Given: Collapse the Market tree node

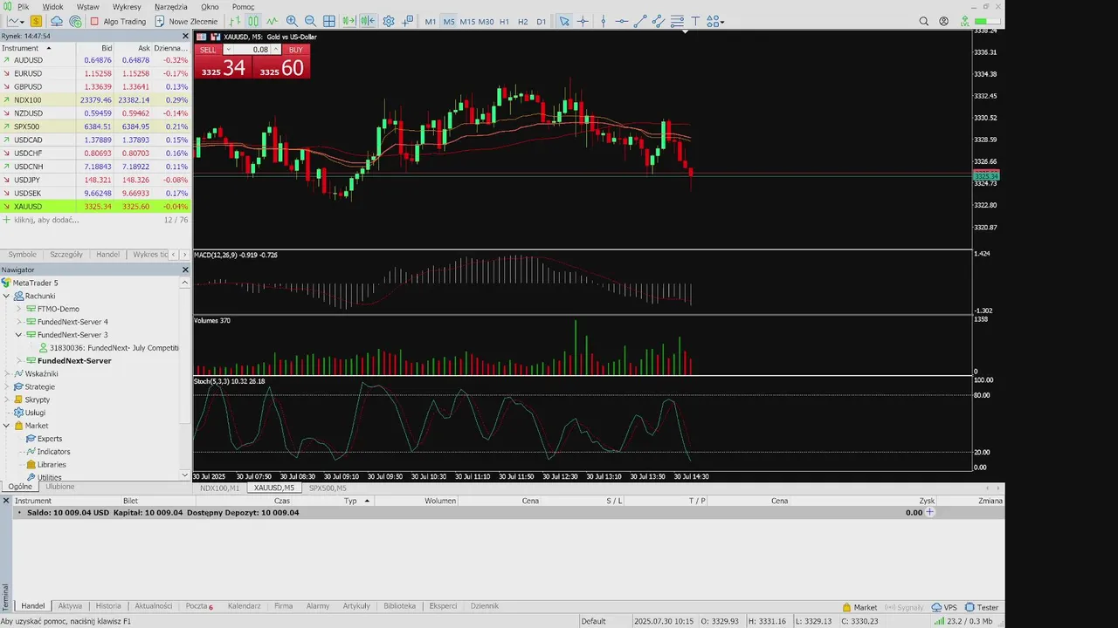Looking at the screenshot, I should point(7,426).
